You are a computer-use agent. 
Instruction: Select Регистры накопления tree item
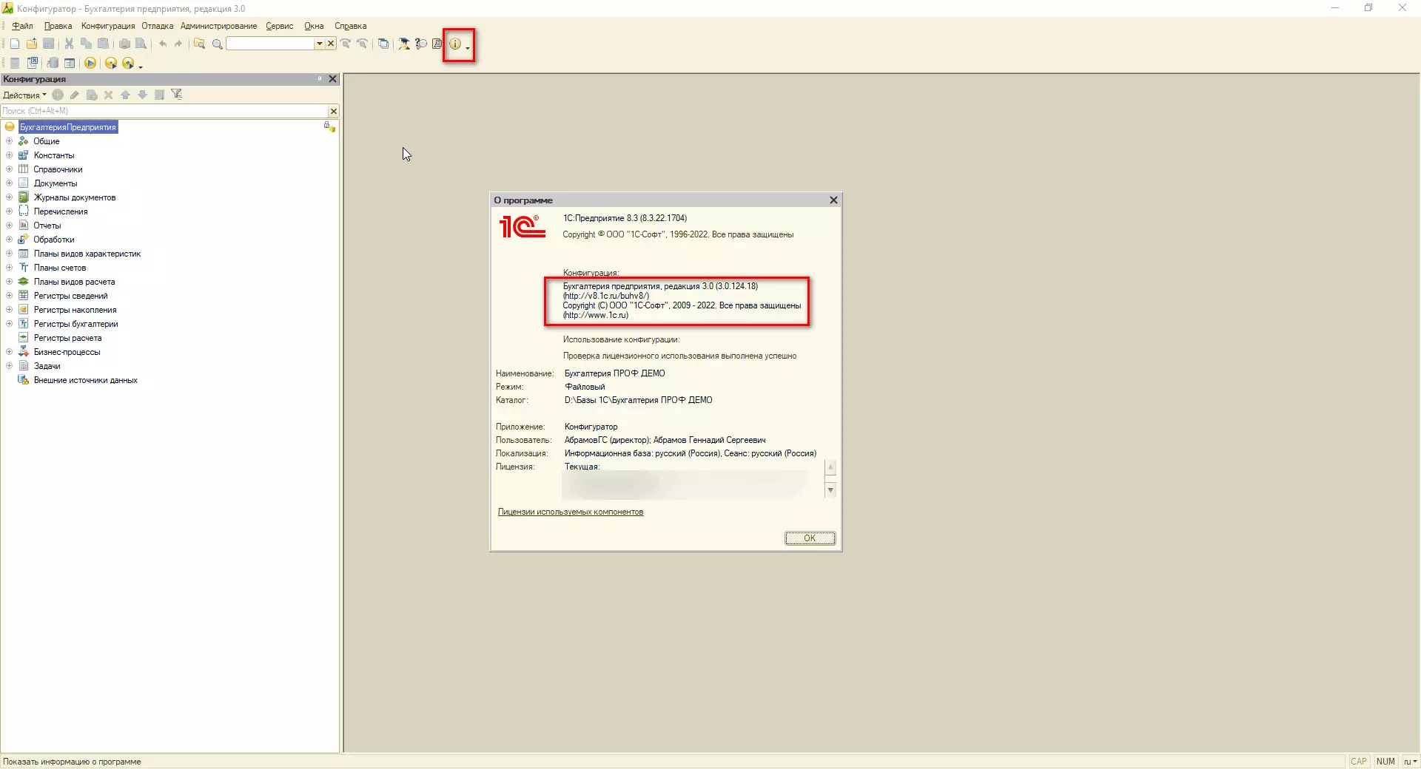75,310
